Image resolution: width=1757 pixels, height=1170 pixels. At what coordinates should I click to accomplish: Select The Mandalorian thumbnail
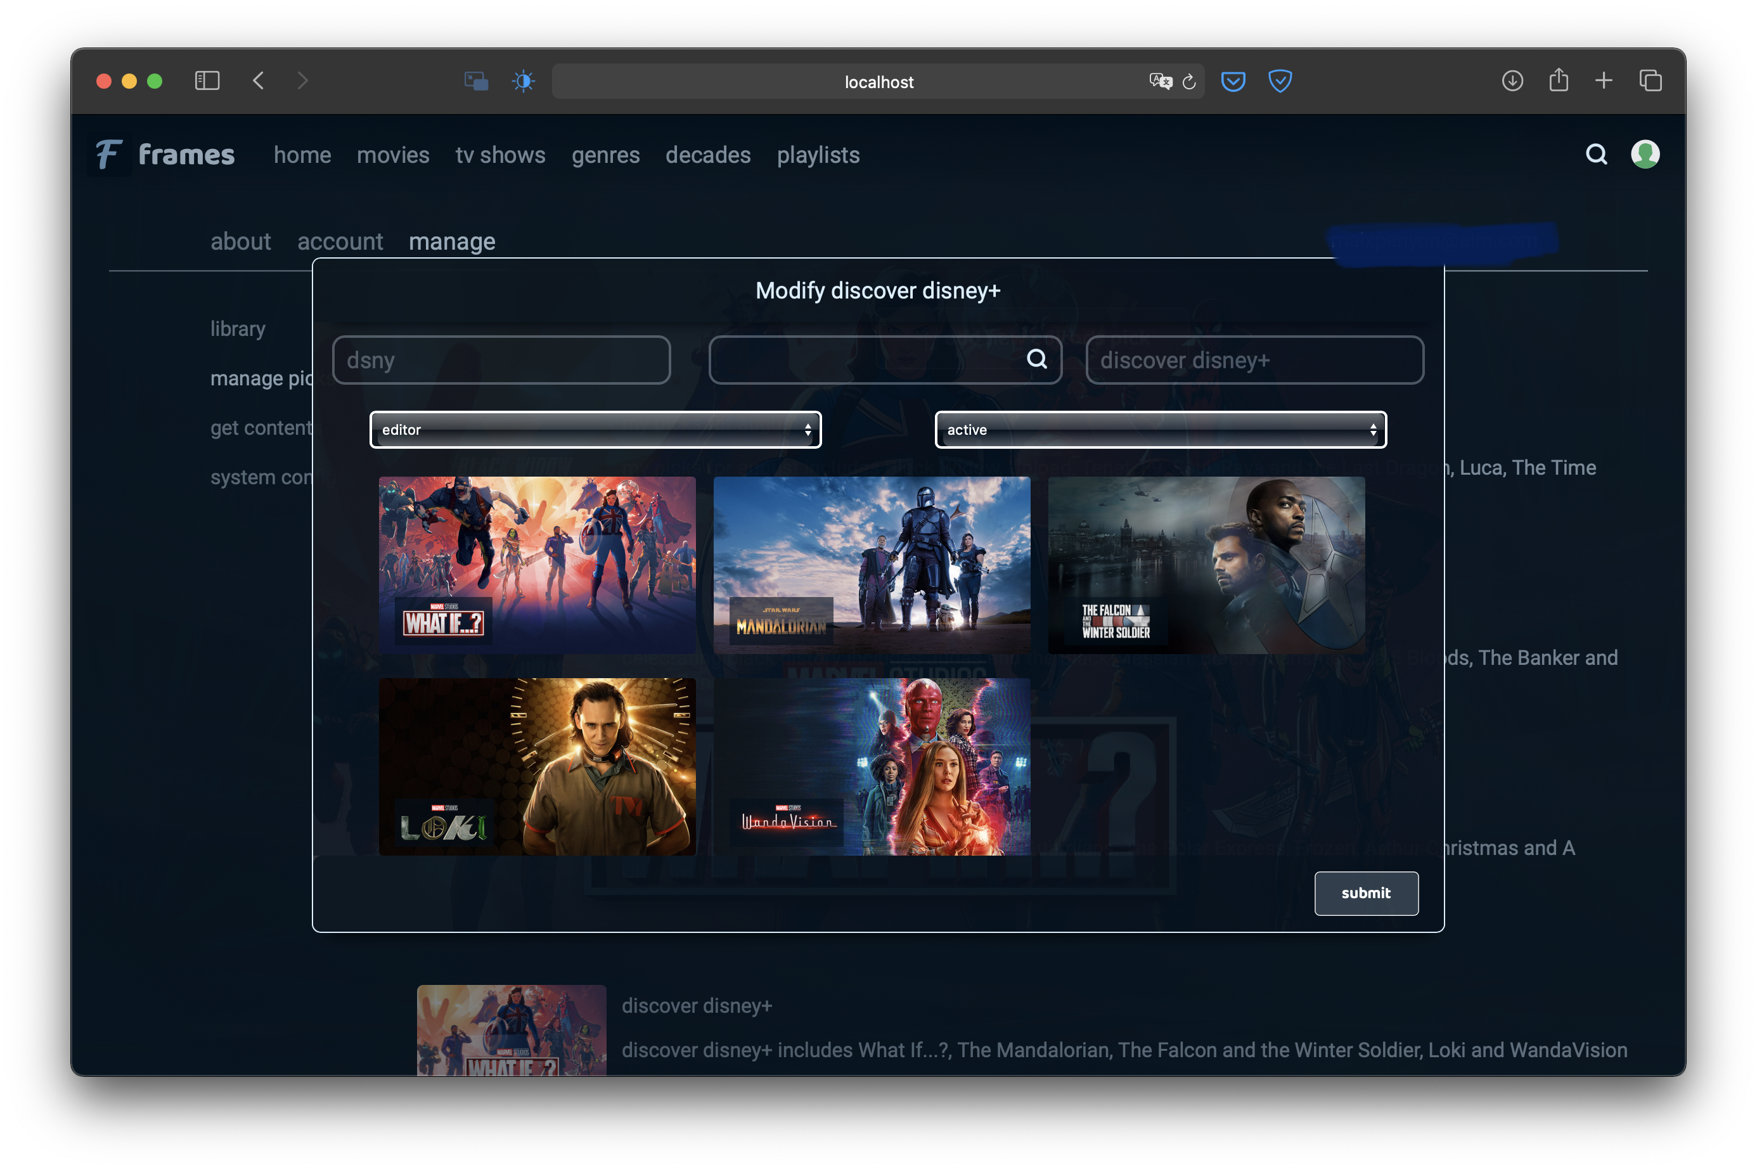click(x=871, y=565)
